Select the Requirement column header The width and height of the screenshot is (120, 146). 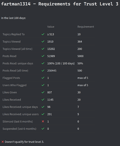[86, 27]
